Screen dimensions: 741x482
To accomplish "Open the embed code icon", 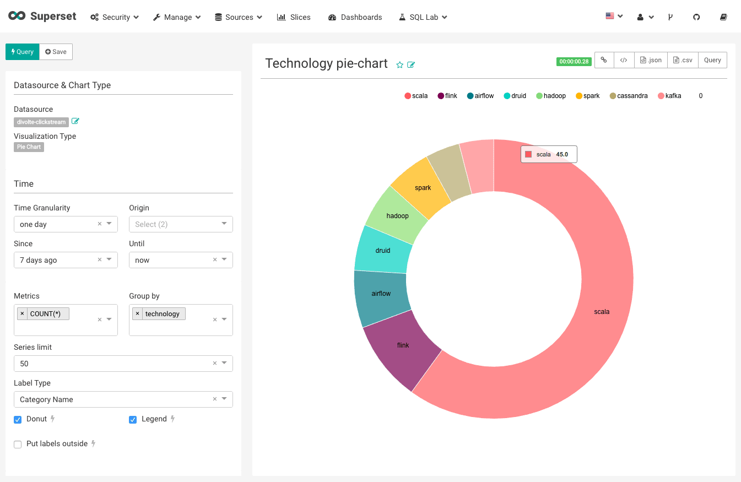I will [624, 60].
